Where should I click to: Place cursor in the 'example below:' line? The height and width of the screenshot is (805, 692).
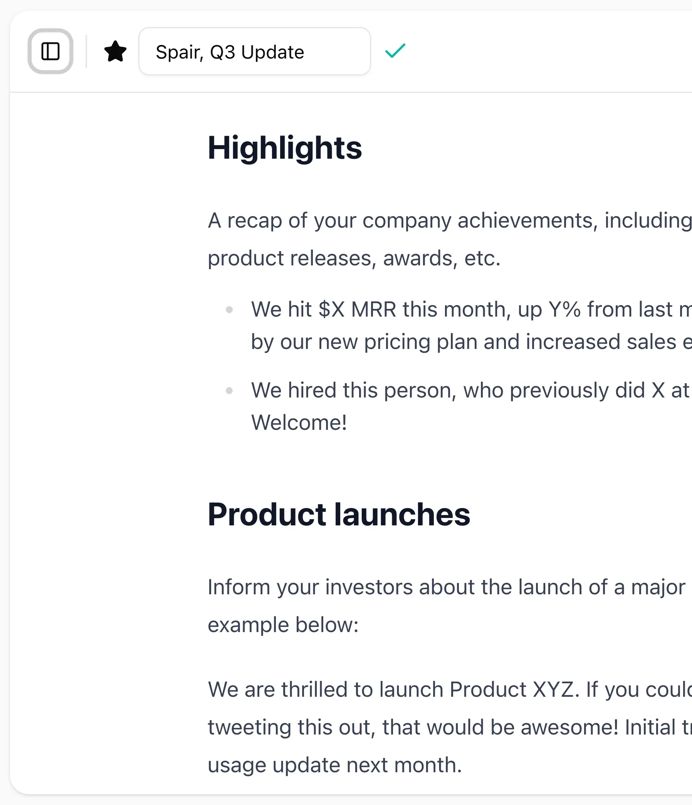[283, 625]
